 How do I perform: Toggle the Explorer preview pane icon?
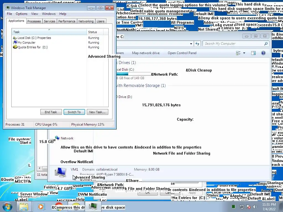[253, 53]
